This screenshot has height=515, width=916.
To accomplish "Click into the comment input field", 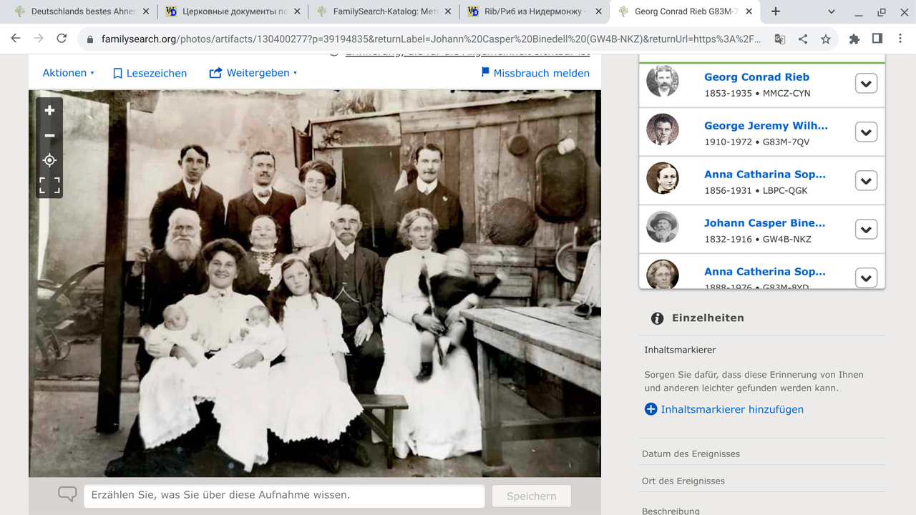I will (x=284, y=495).
